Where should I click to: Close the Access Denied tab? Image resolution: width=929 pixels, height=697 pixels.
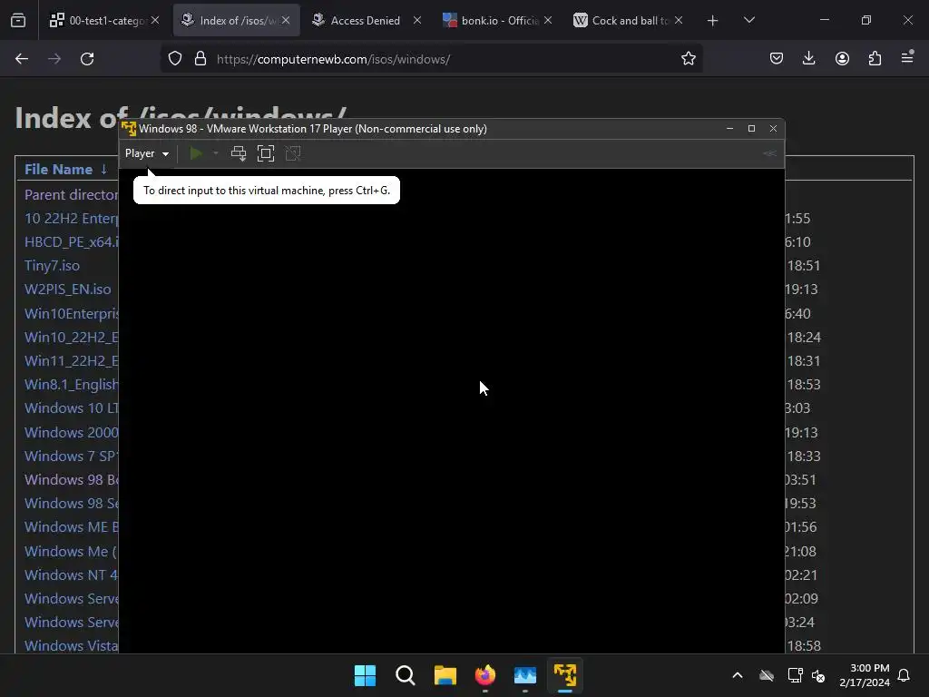417,20
